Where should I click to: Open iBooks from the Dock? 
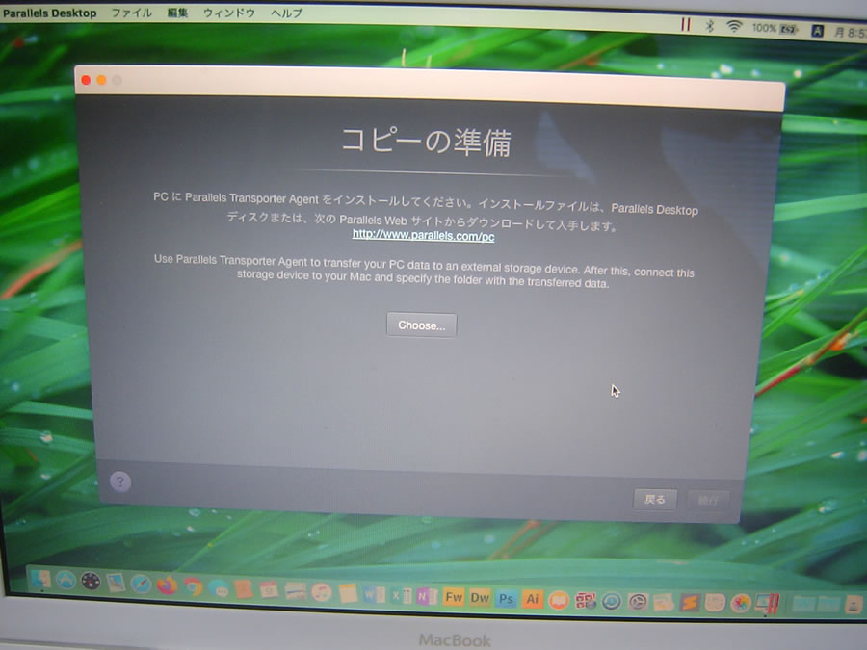(x=559, y=600)
